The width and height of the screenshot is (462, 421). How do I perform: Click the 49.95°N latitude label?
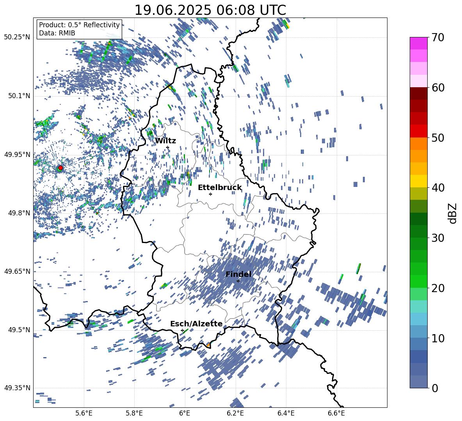coord(17,154)
